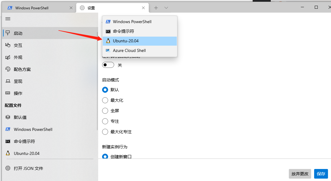
Task: Click the PowerShell icon in sidebar profiles
Action: 8,129
